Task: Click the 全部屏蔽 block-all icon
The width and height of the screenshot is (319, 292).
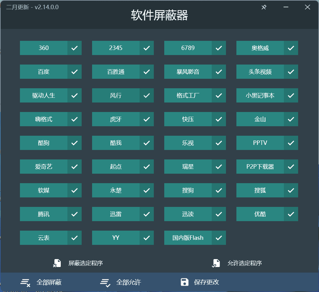Action: point(25,283)
